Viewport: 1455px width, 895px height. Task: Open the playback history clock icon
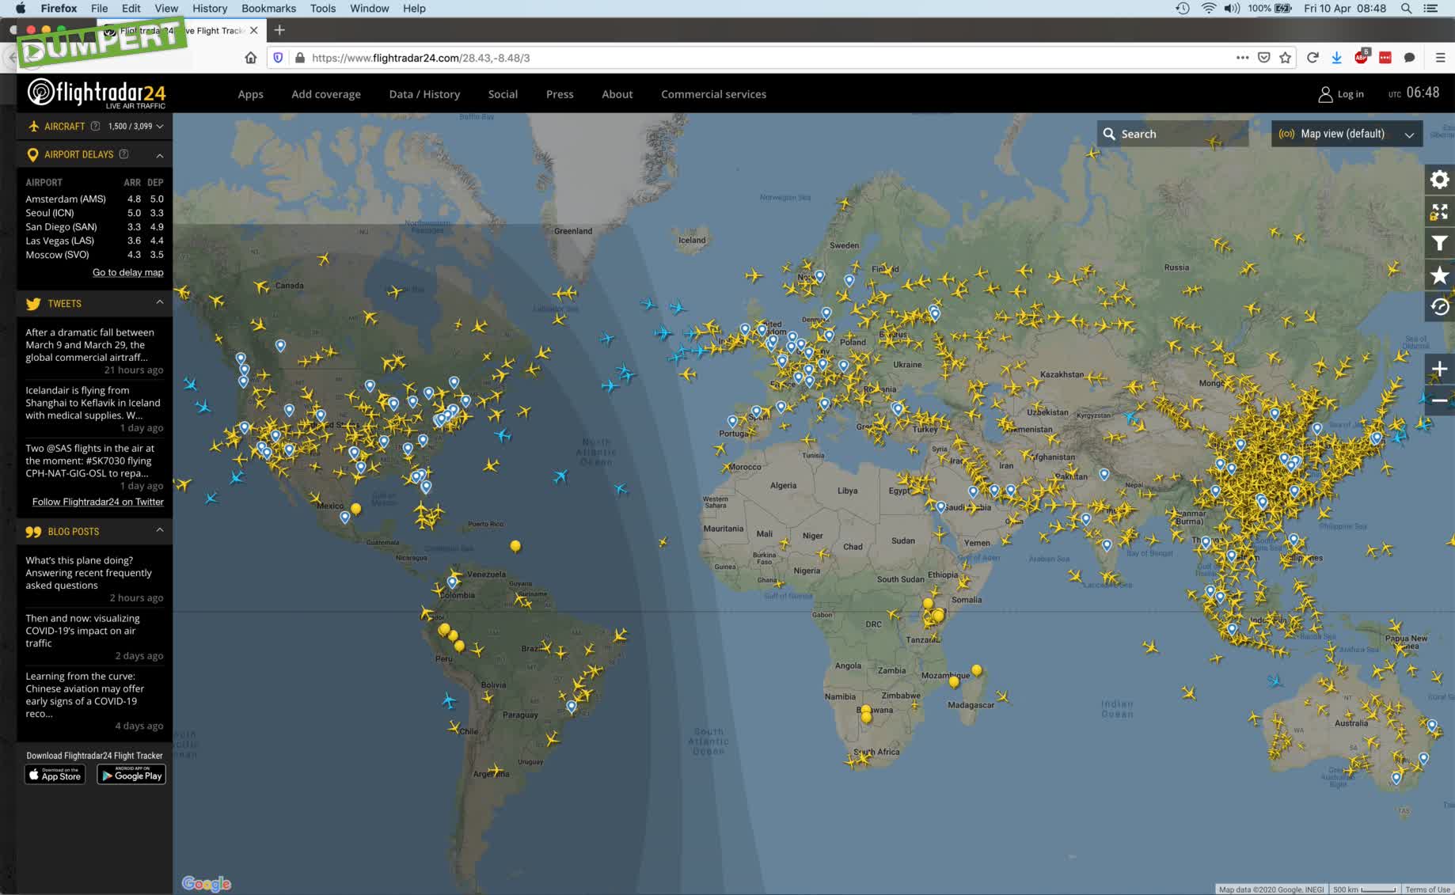pyautogui.click(x=1439, y=307)
